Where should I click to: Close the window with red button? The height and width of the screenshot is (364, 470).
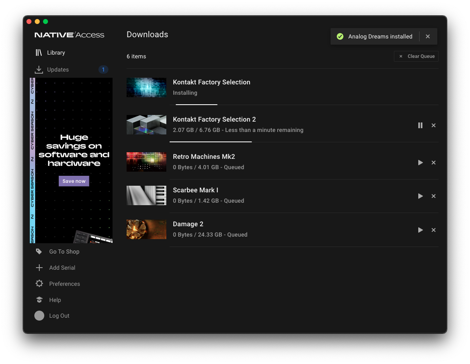(29, 22)
